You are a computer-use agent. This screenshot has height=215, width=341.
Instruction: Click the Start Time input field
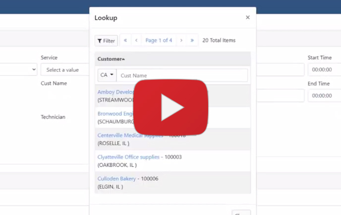coord(323,70)
